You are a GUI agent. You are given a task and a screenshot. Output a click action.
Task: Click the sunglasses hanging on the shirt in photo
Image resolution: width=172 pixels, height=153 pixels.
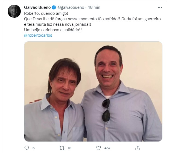pyautogui.click(x=106, y=110)
